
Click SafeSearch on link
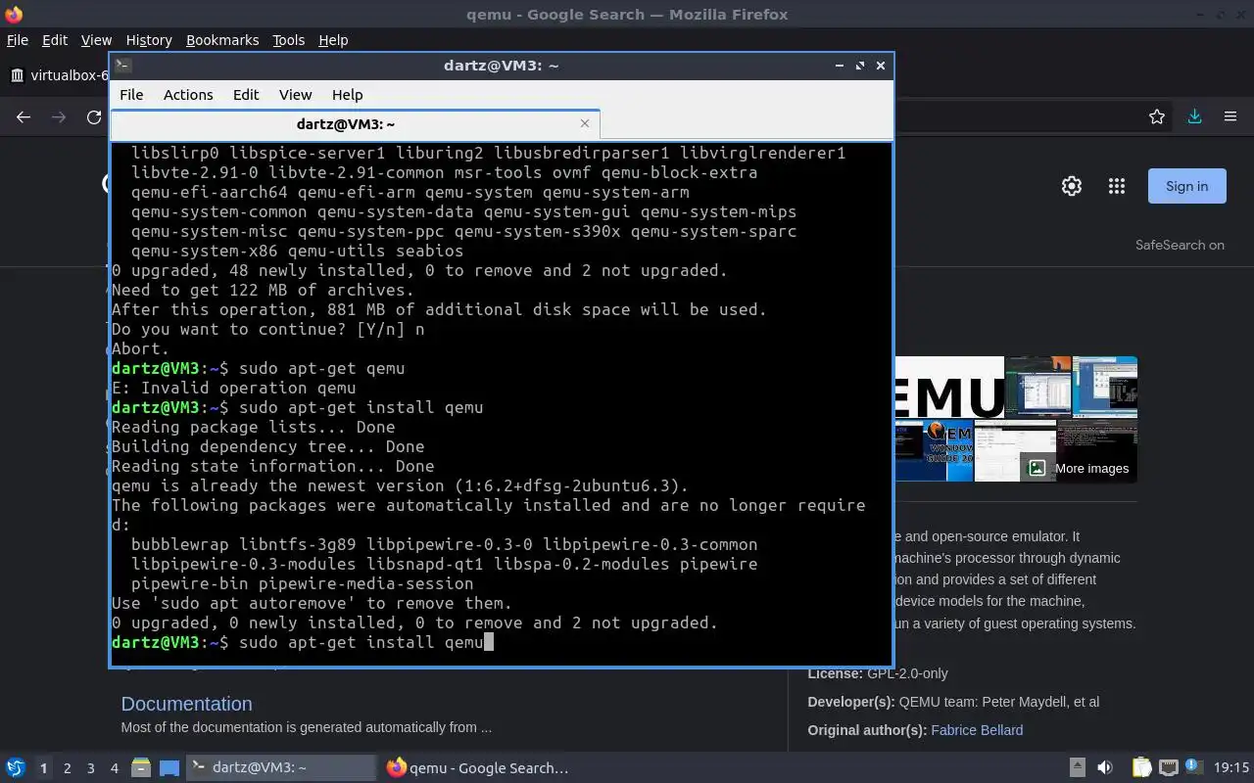click(1180, 245)
